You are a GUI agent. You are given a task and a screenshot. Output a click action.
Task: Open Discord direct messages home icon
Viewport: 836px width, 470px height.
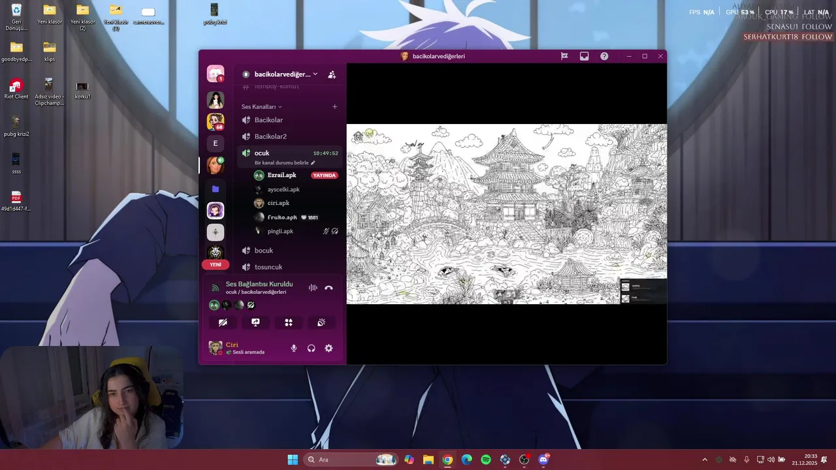216,74
